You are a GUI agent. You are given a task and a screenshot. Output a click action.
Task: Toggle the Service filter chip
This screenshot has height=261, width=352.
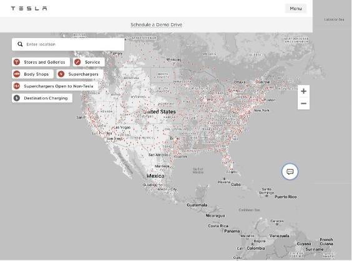tap(89, 62)
